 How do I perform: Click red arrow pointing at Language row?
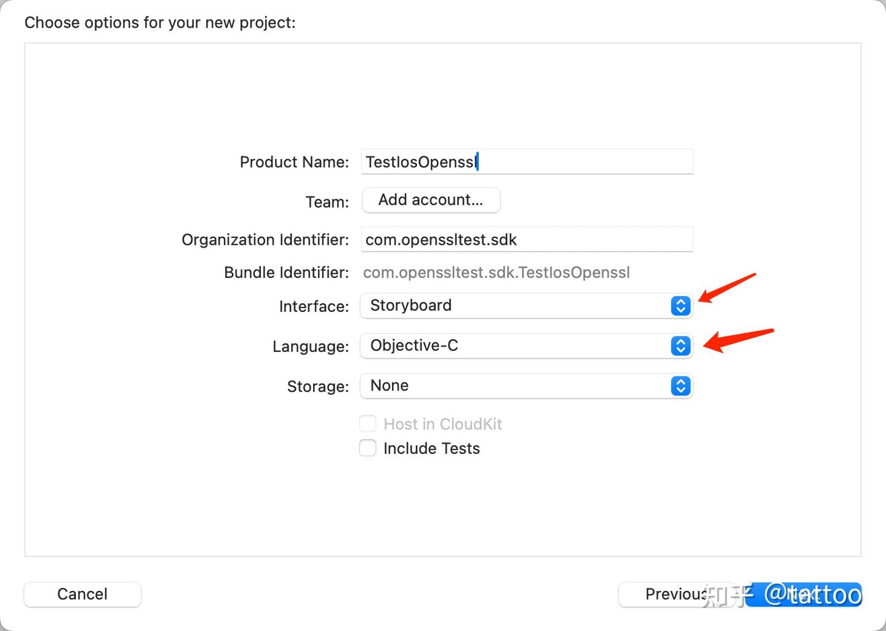(737, 340)
